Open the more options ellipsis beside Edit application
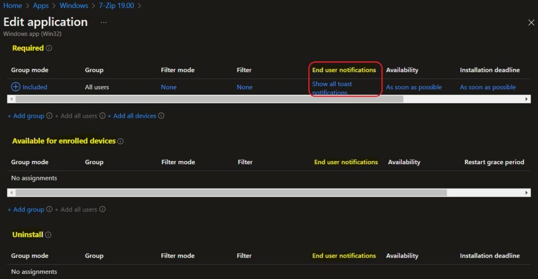The height and width of the screenshot is (279, 538). click(104, 23)
